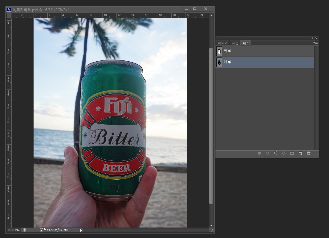
Task: Click the document title 0_피지비터.psd
Action: [25, 10]
